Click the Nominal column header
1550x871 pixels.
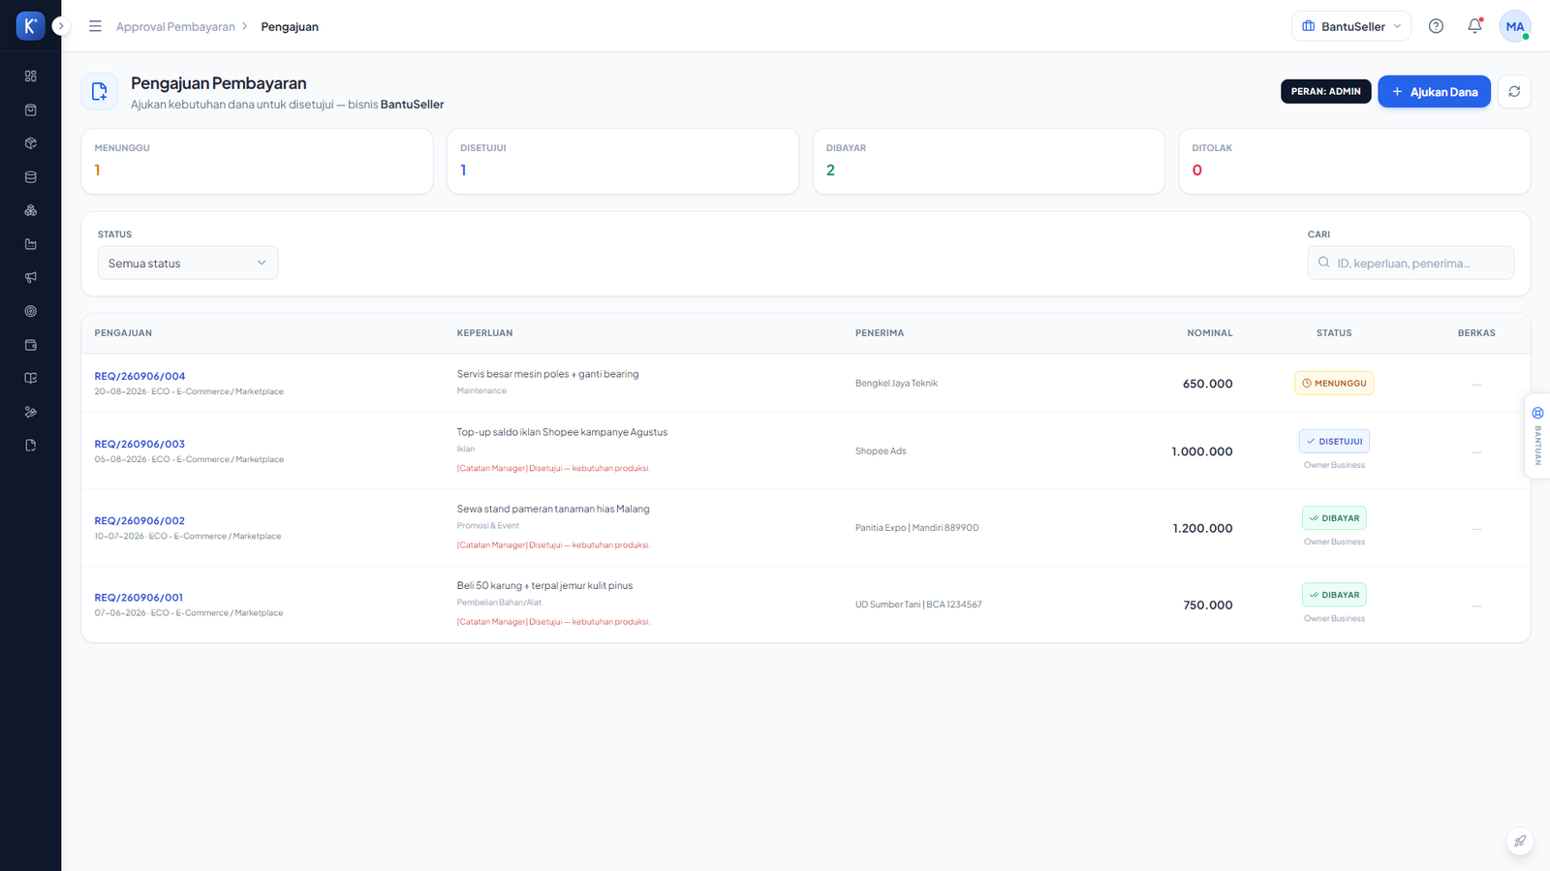coord(1210,333)
